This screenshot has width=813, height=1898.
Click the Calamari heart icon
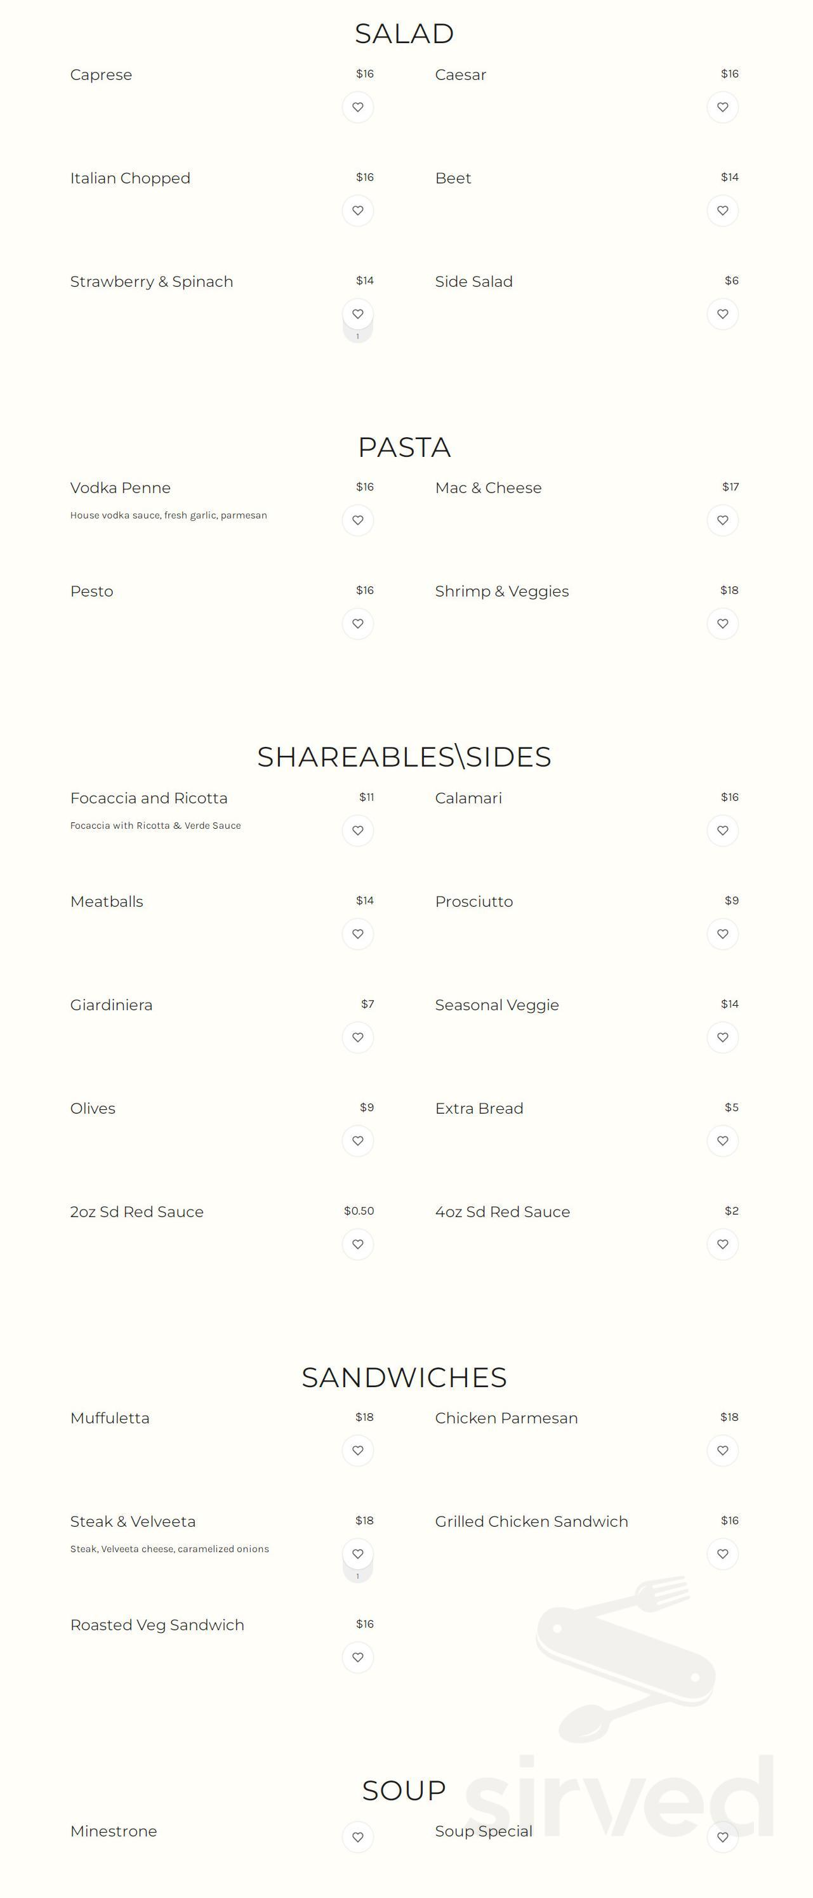(722, 831)
